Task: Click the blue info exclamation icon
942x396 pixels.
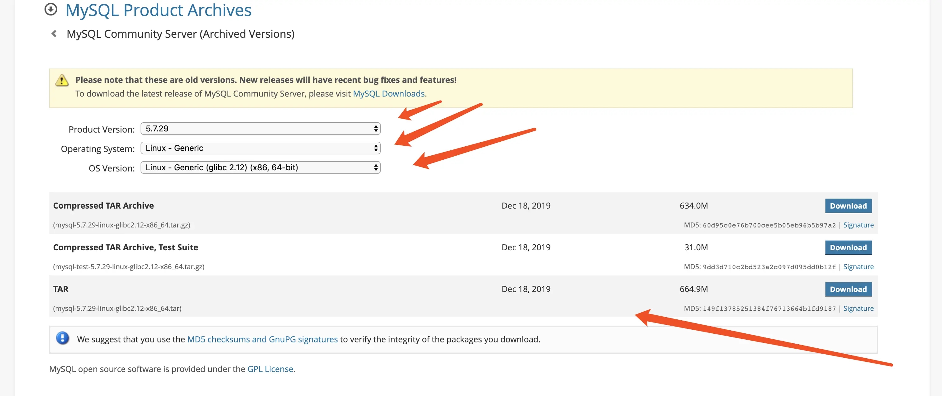Action: (x=63, y=338)
